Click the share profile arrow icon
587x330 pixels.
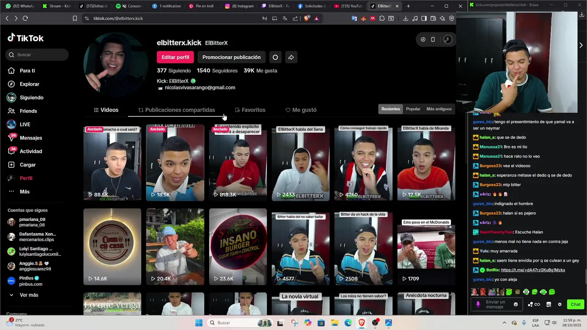(291, 57)
